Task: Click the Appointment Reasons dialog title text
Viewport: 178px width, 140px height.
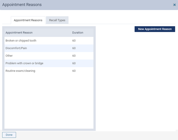Action: [22, 5]
